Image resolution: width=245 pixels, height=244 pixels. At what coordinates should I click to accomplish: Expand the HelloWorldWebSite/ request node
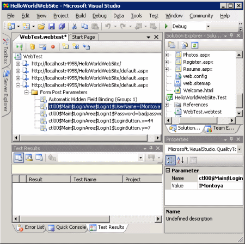point(18,64)
